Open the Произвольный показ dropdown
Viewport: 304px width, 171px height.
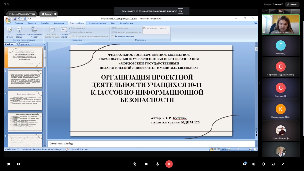click(x=35, y=32)
